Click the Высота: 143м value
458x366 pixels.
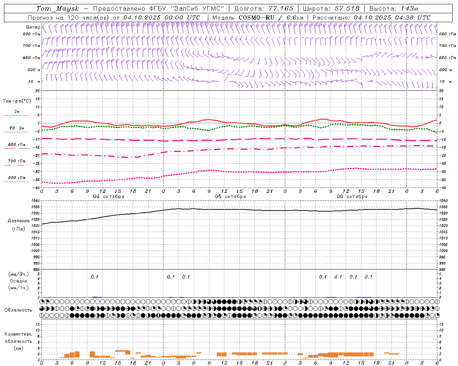394,9
